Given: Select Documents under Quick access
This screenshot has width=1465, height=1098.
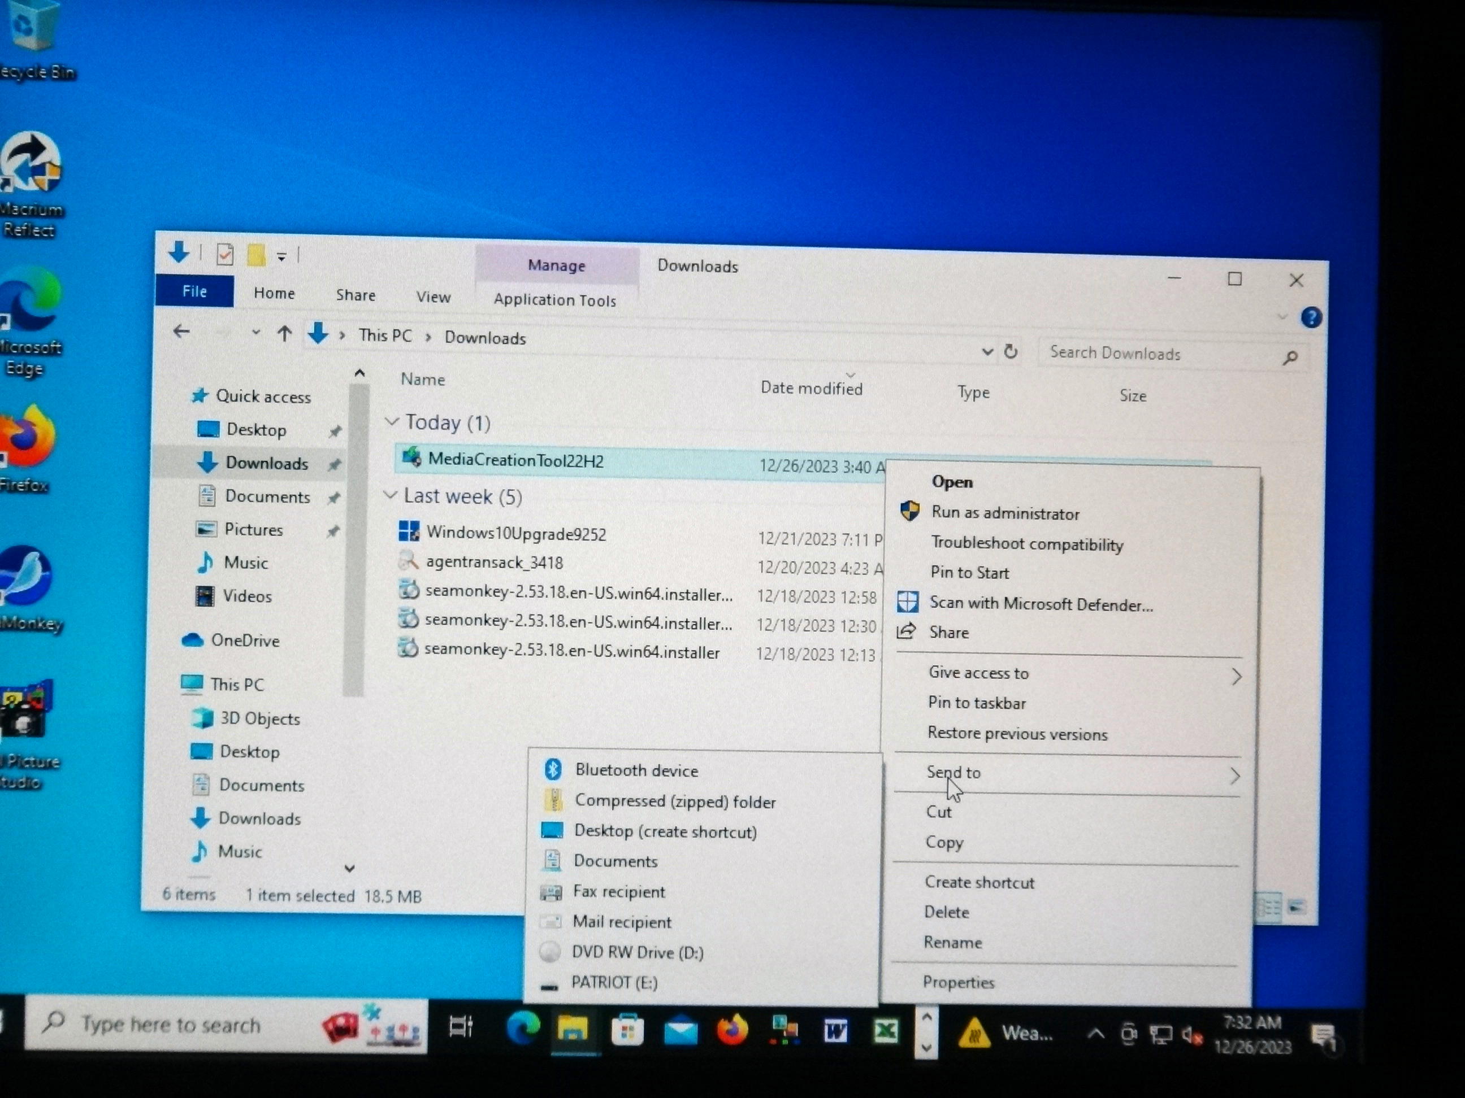Looking at the screenshot, I should click(266, 496).
